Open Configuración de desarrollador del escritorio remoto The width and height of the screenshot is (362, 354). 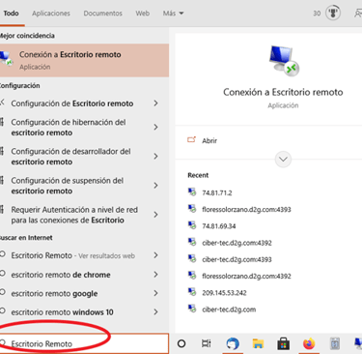(x=70, y=157)
